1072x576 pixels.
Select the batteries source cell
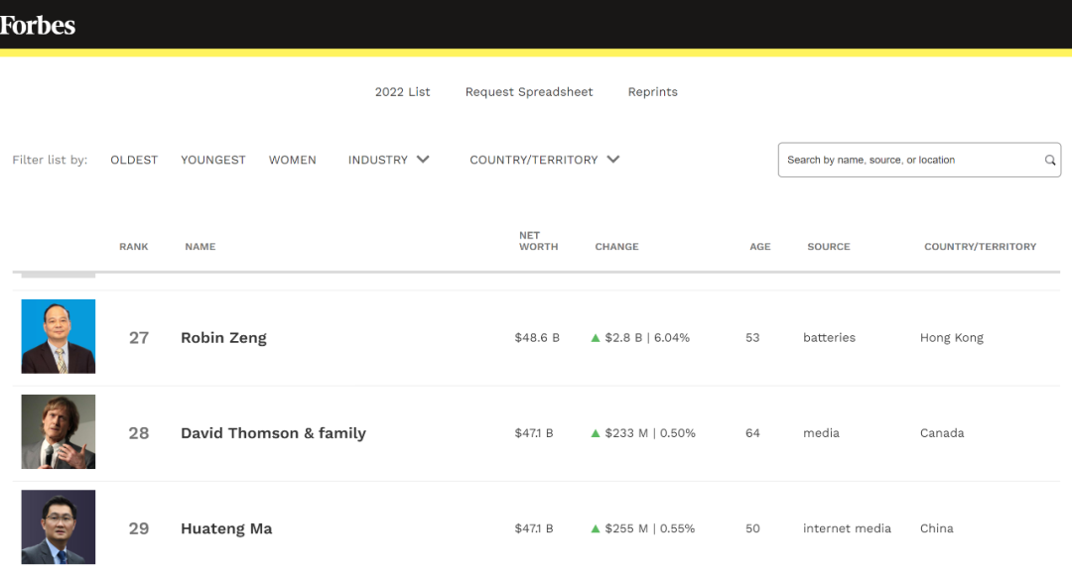tap(829, 338)
